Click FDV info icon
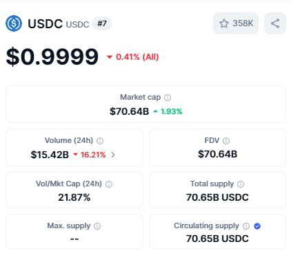 [x=226, y=141]
